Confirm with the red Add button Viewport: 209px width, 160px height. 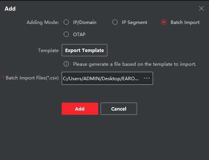pyautogui.click(x=80, y=109)
